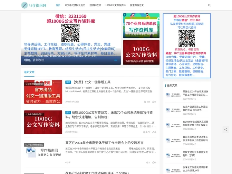Image resolution: width=232 pixels, height=174 pixels.
Task: Click 公文格式模板及范文 tag on 1000G thumbnail
Action: point(34,114)
